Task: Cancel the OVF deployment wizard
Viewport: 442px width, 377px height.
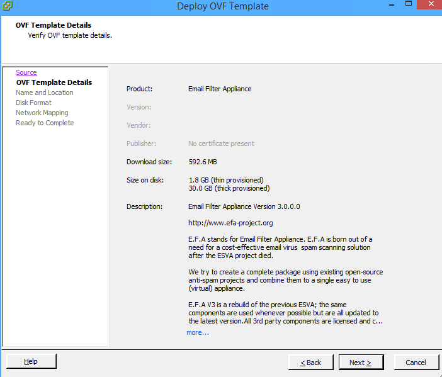Action: pyautogui.click(x=416, y=363)
